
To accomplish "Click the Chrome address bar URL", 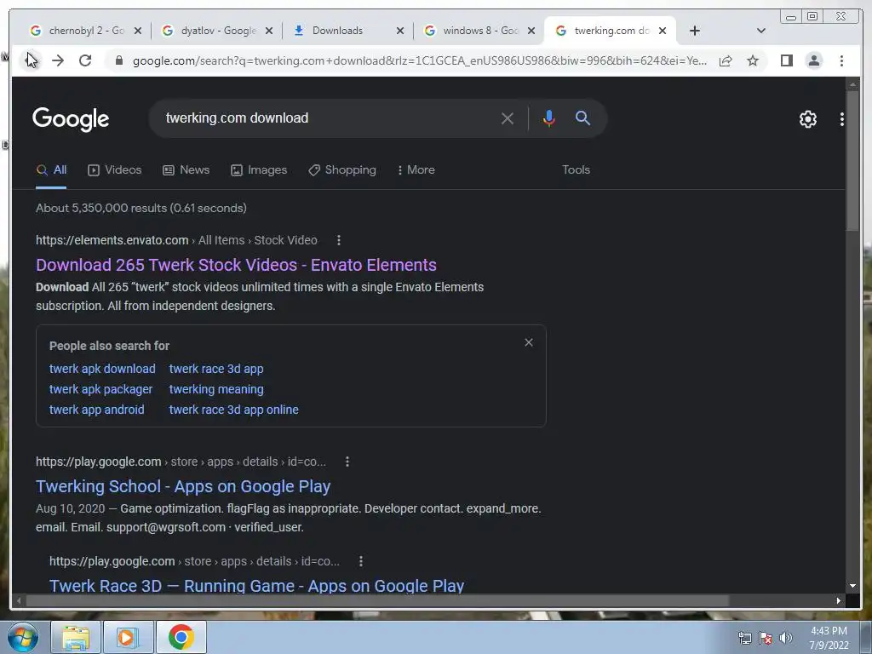I will tap(420, 60).
